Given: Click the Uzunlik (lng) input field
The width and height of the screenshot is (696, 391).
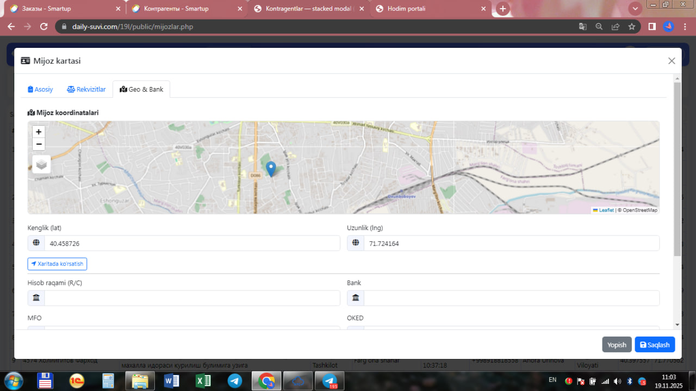Looking at the screenshot, I should [x=511, y=244].
